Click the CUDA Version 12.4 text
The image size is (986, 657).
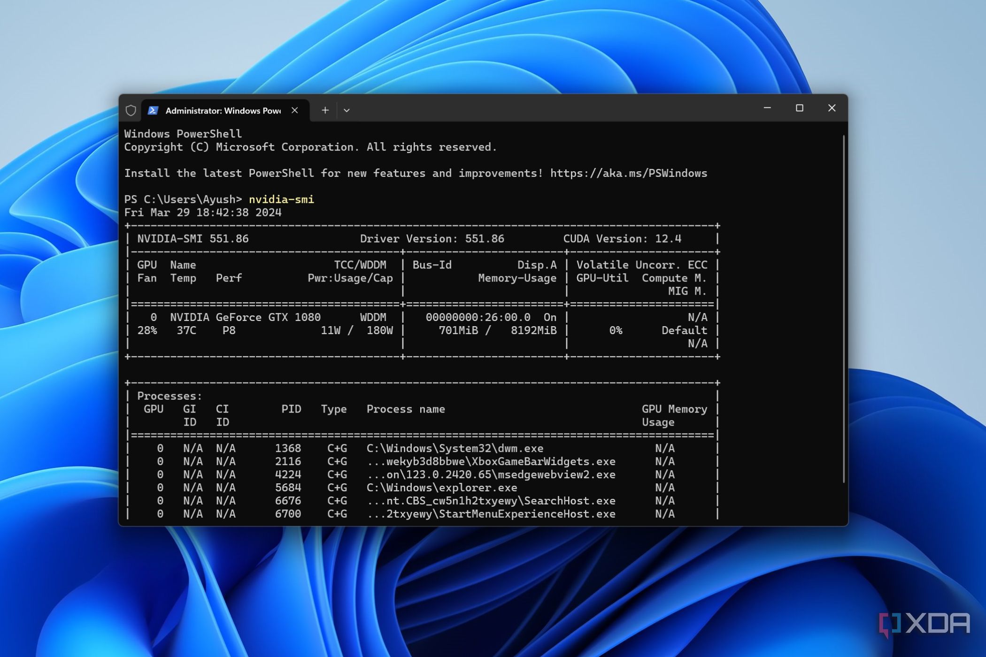(x=620, y=238)
